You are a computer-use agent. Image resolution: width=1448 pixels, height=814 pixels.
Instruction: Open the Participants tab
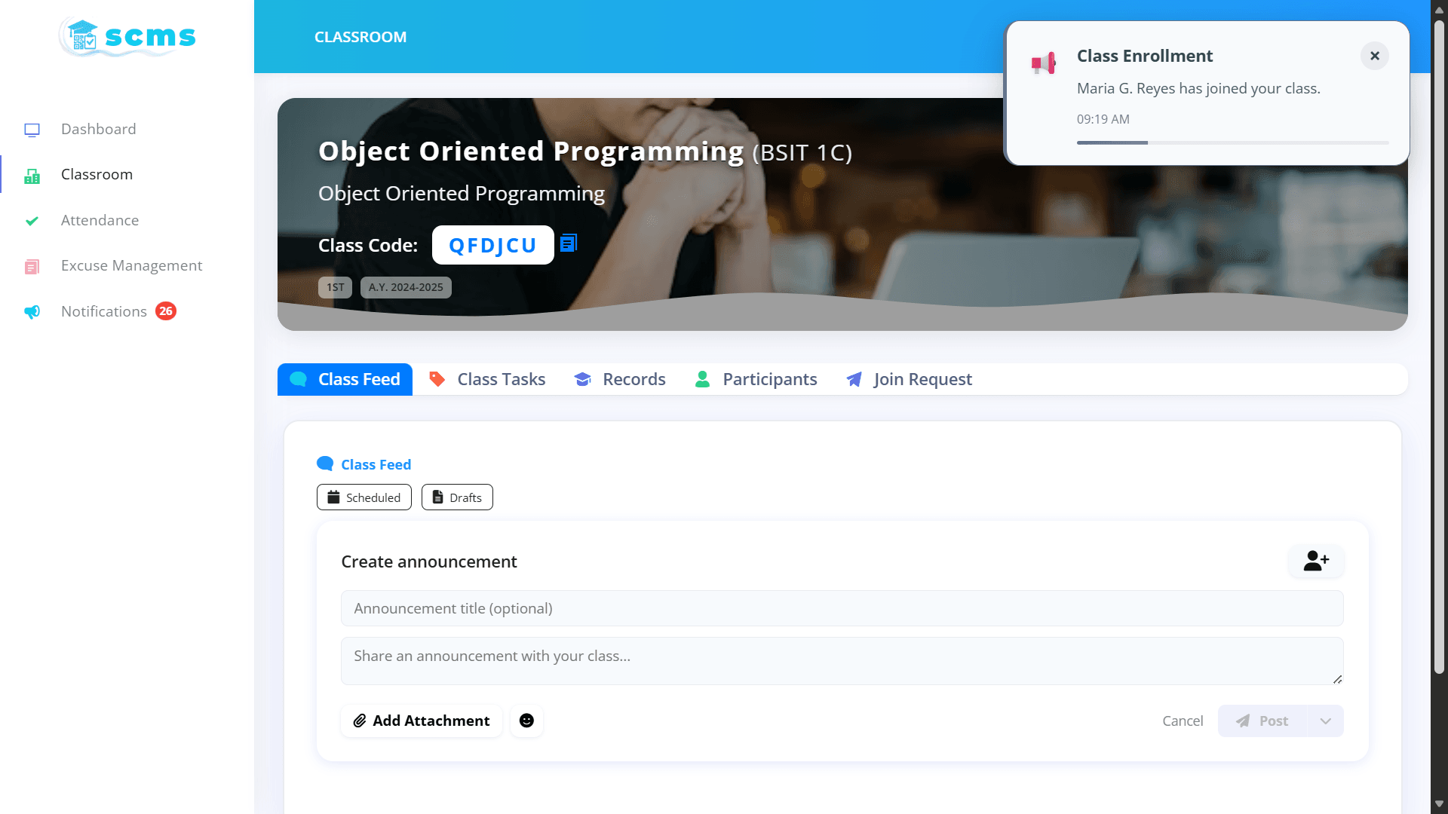756,379
